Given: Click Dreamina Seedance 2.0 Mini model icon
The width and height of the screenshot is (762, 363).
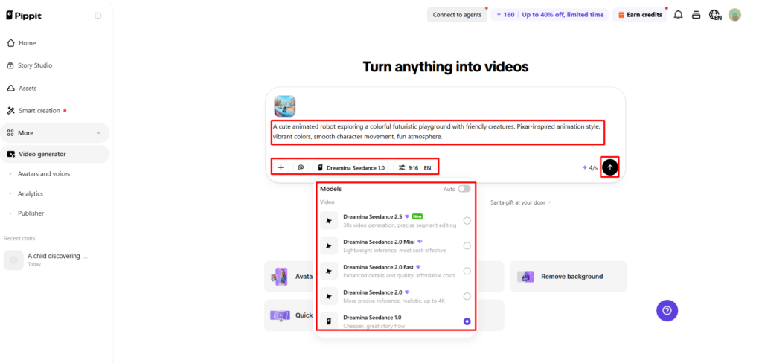Looking at the screenshot, I should tap(329, 246).
